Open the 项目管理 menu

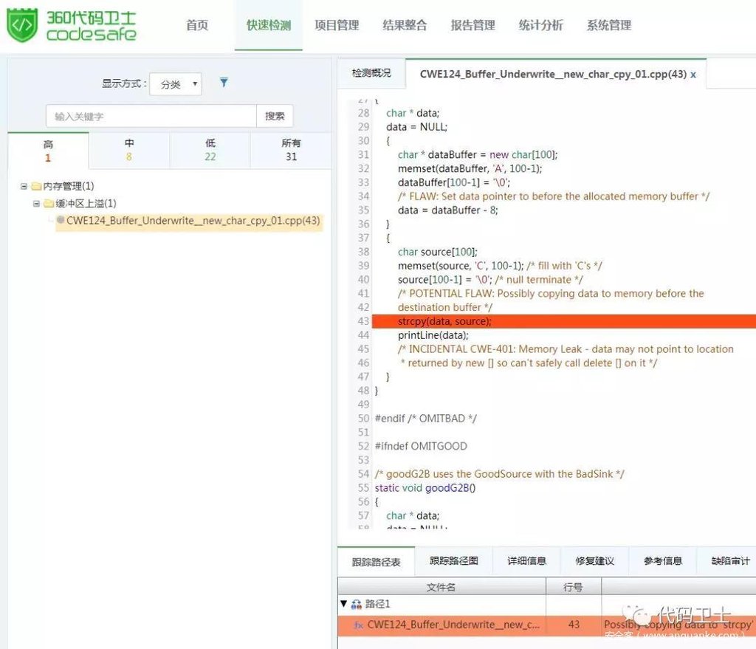pyautogui.click(x=337, y=25)
